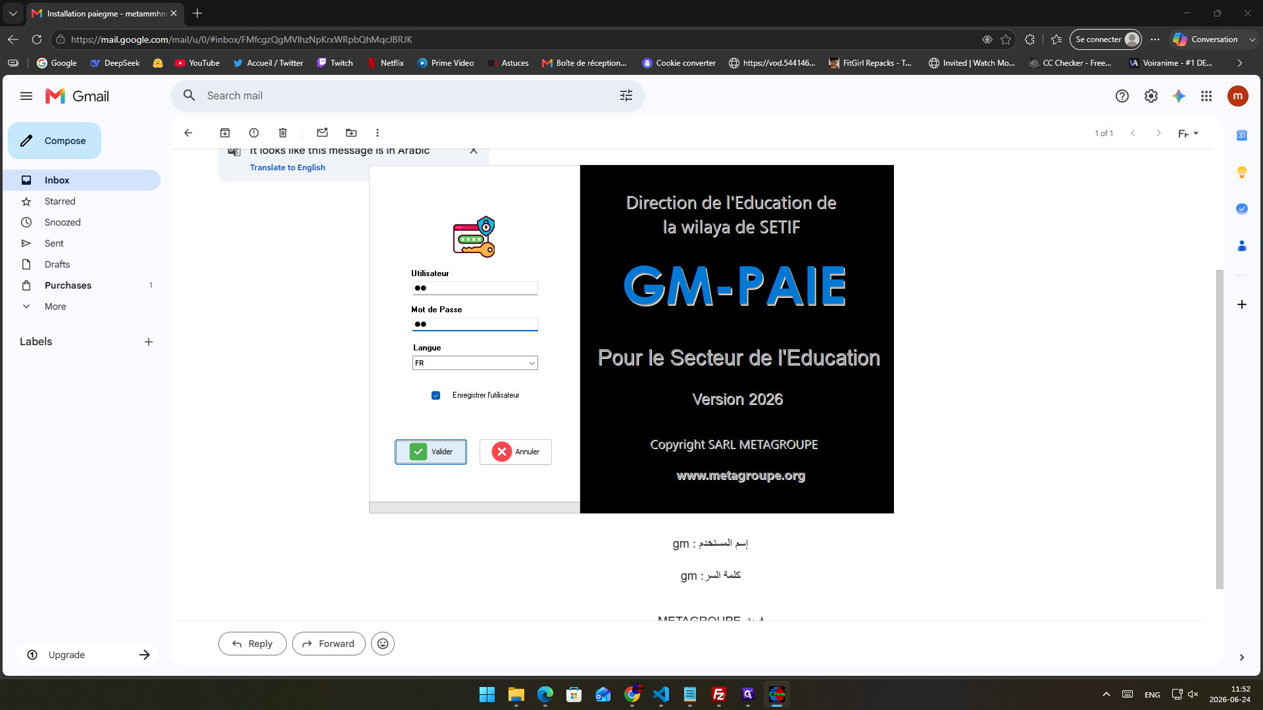Open Gemini sparkle assistant
Screen dimensions: 1263x710
(x=1179, y=96)
